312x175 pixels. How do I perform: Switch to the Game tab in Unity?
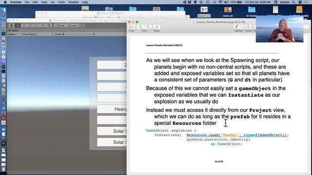pos(13,30)
